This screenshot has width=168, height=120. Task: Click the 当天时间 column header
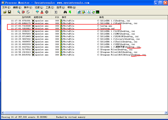pyautogui.click(x=16, y=17)
